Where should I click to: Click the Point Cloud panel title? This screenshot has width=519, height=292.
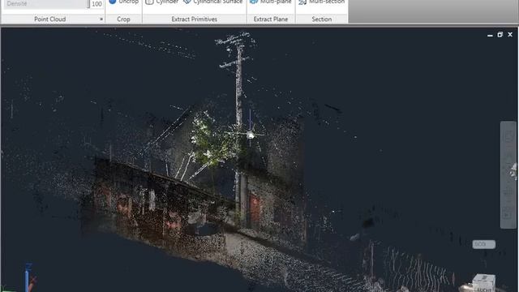coord(50,19)
